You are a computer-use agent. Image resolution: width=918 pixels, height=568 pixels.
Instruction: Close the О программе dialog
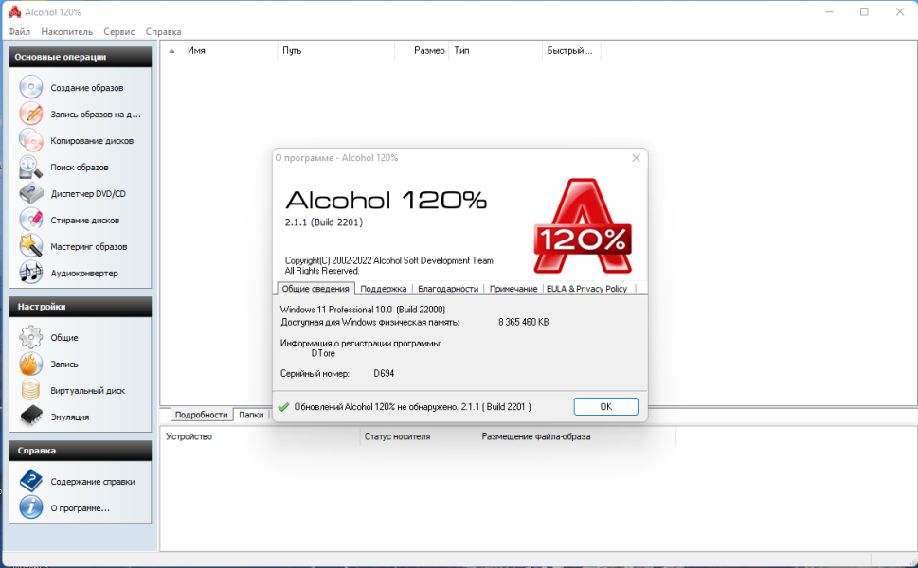point(636,158)
